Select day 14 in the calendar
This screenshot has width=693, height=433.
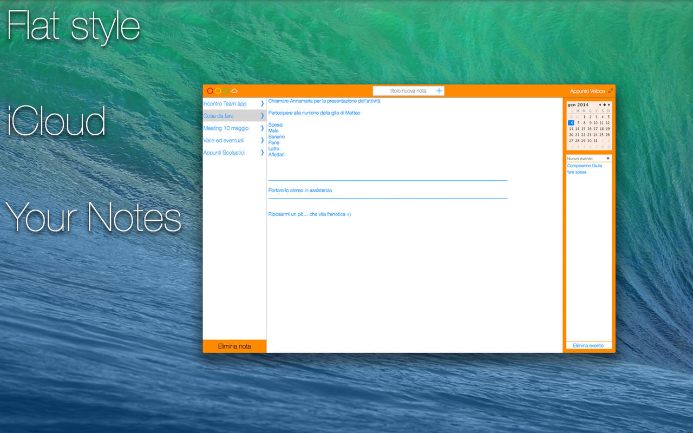coord(577,129)
